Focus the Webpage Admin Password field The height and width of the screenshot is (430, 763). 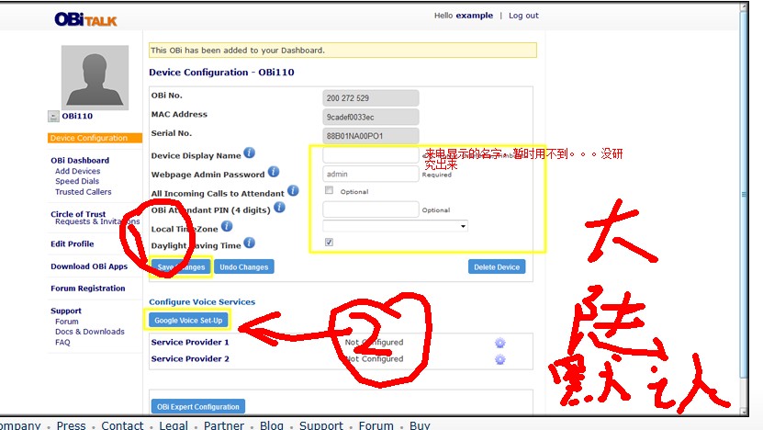(x=370, y=174)
